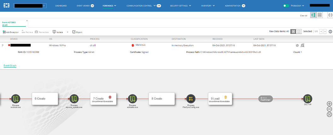The width and height of the screenshot is (333, 135).
Task: Switch to the list view icon beside flow view
Action: [319, 15]
